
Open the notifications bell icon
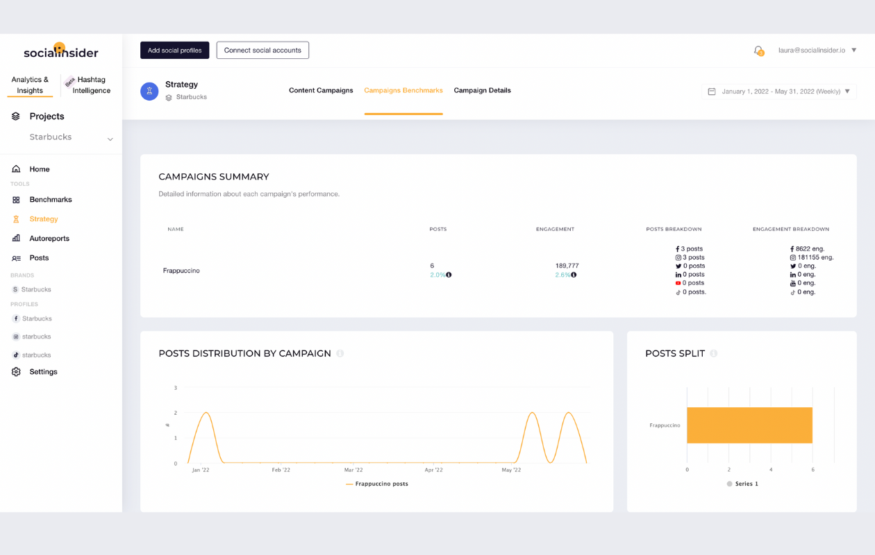[758, 50]
